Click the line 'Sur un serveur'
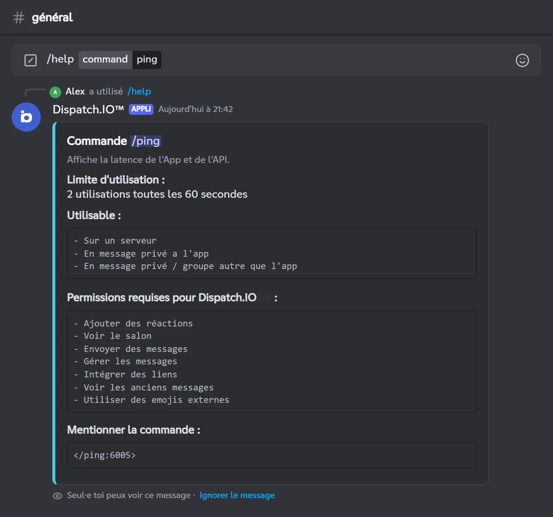 click(120, 241)
